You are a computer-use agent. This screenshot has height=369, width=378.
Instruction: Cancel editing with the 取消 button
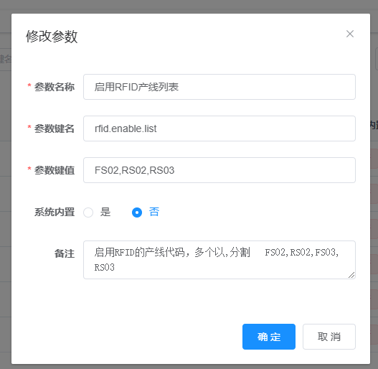(x=329, y=337)
